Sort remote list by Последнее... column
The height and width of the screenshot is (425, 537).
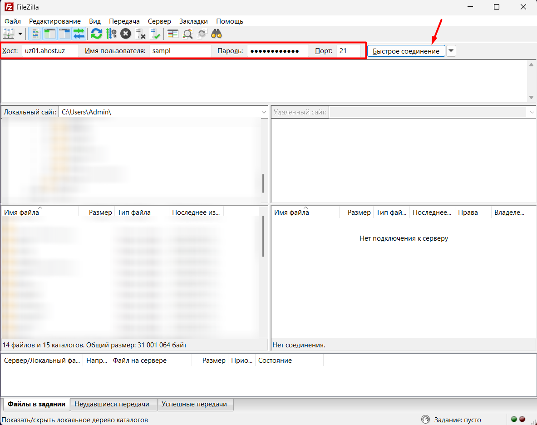click(x=433, y=212)
